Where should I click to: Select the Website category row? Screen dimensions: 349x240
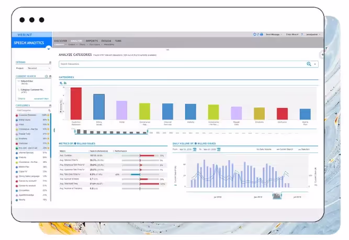pos(33,158)
